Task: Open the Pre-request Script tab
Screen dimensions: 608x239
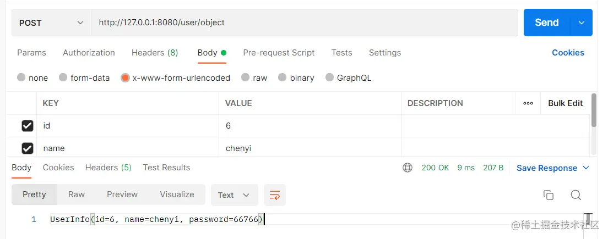Action: (279, 53)
